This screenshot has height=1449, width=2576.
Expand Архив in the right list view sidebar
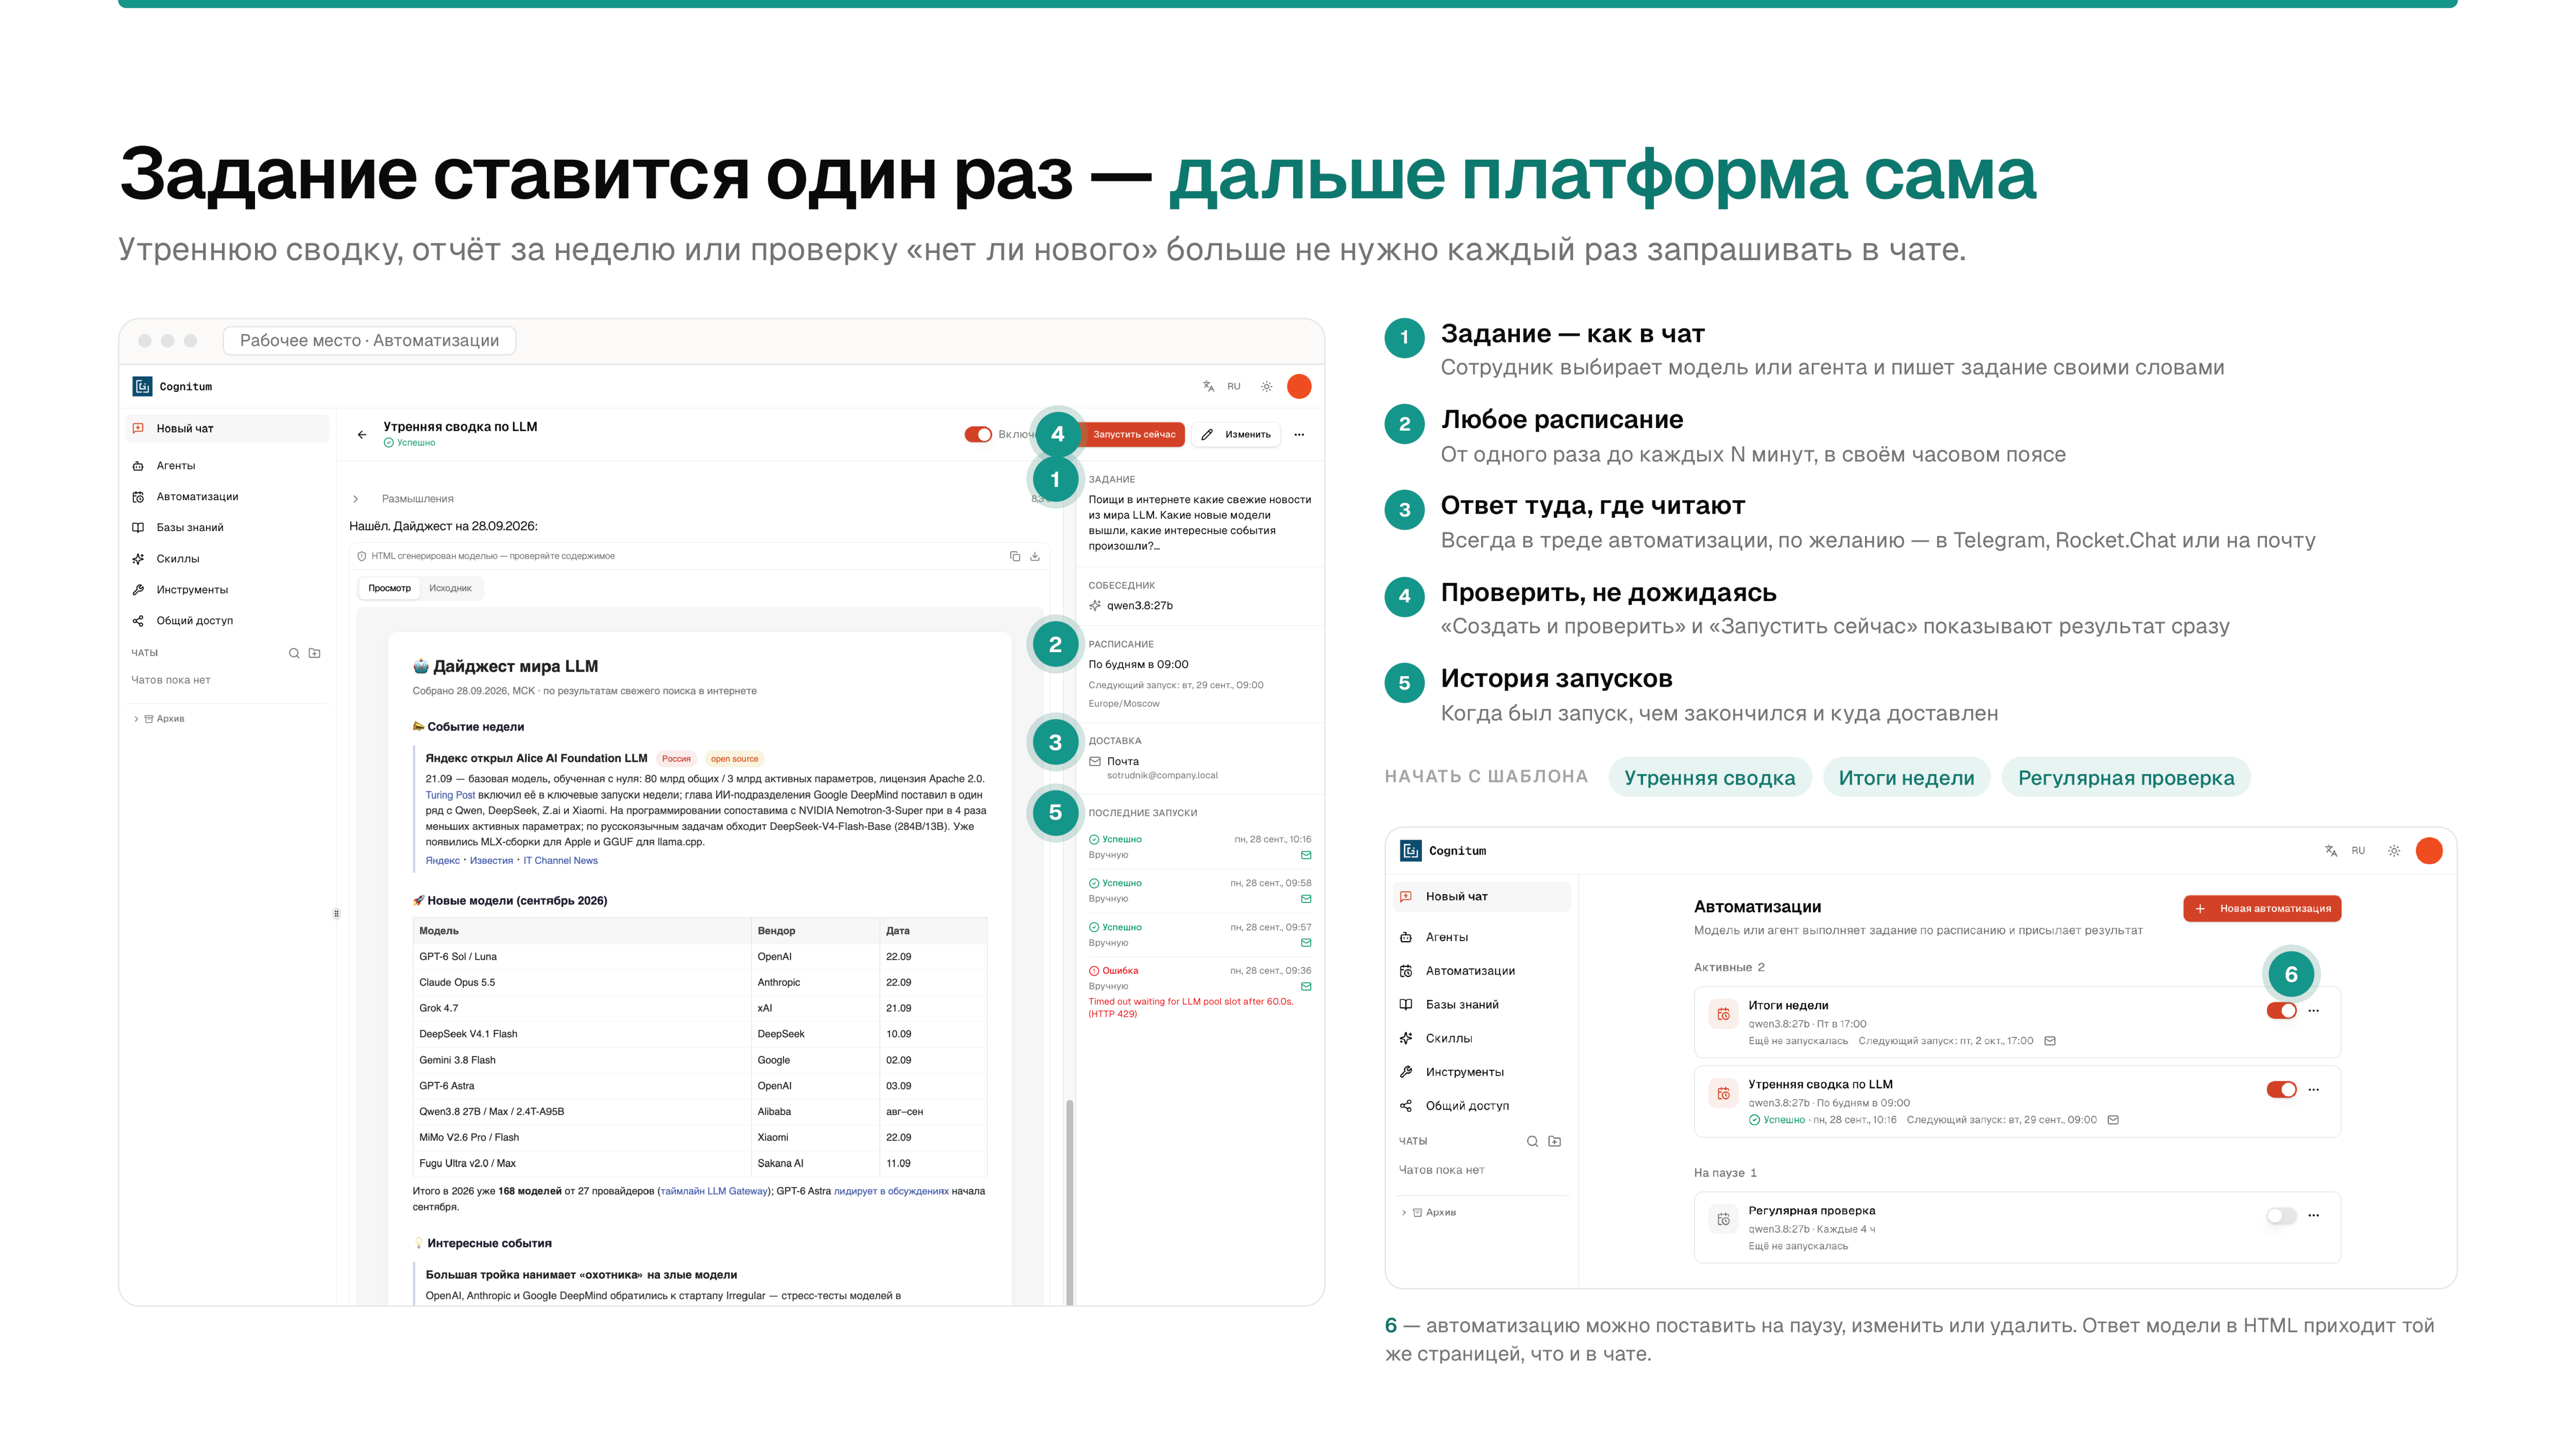[x=1429, y=1212]
